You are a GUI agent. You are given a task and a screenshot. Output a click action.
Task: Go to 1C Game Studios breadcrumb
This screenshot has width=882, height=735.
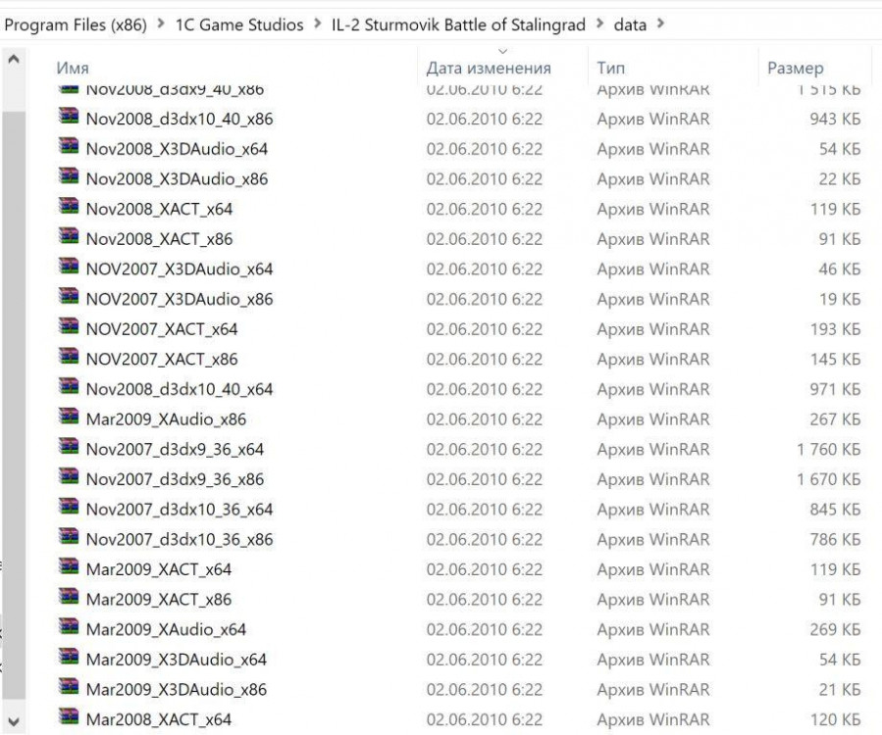click(x=239, y=24)
